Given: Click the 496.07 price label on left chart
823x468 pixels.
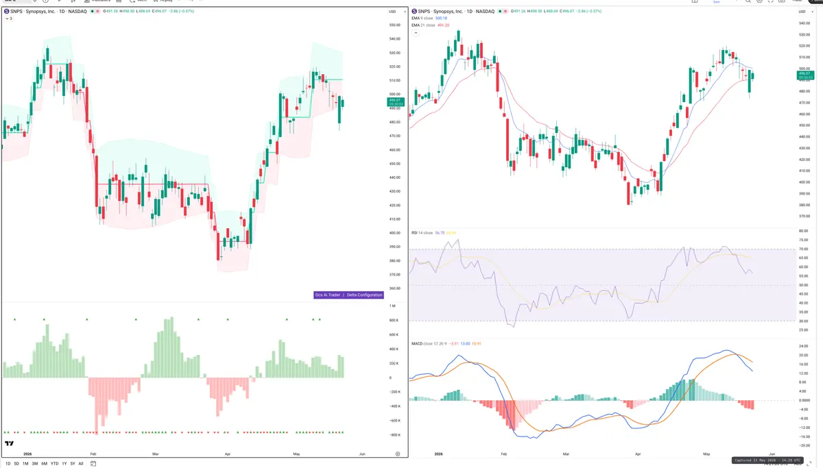Looking at the screenshot, I should pos(396,103).
